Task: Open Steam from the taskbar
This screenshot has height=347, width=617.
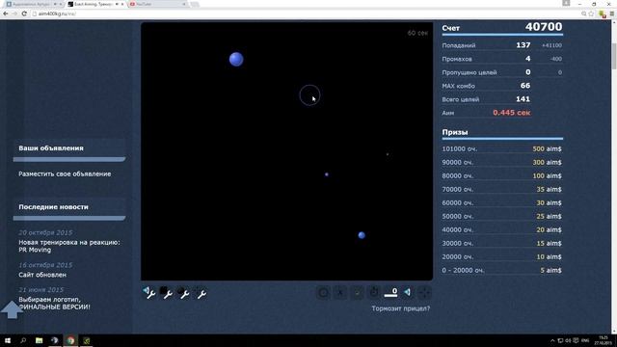Action: 55,340
